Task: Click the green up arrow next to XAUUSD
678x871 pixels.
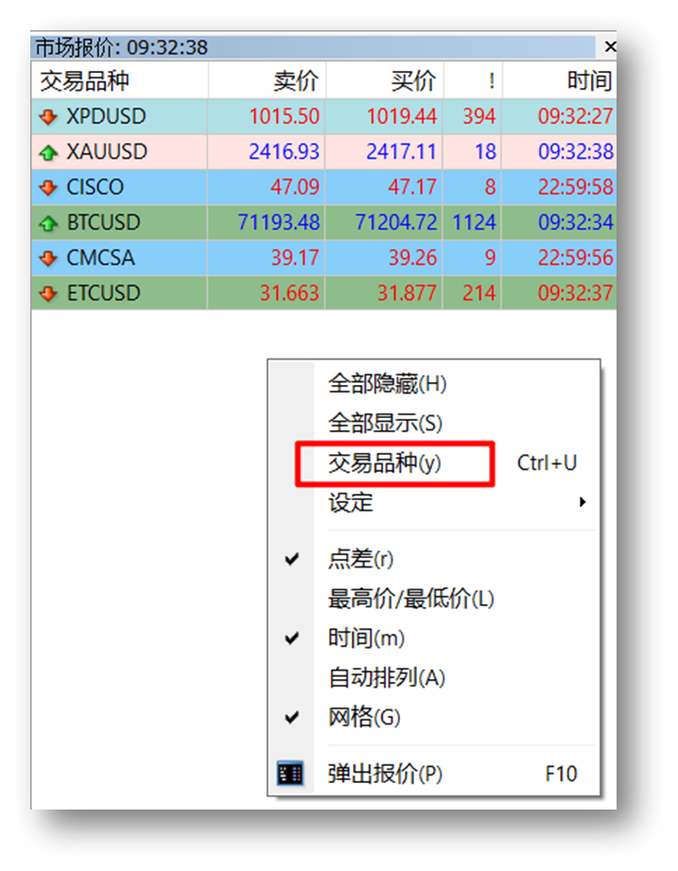Action: [48, 152]
